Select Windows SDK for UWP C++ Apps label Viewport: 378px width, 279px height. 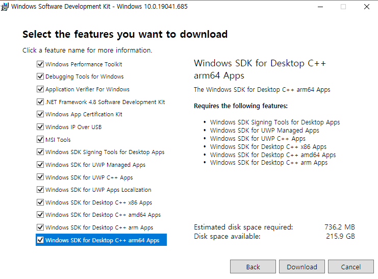tap(89, 177)
